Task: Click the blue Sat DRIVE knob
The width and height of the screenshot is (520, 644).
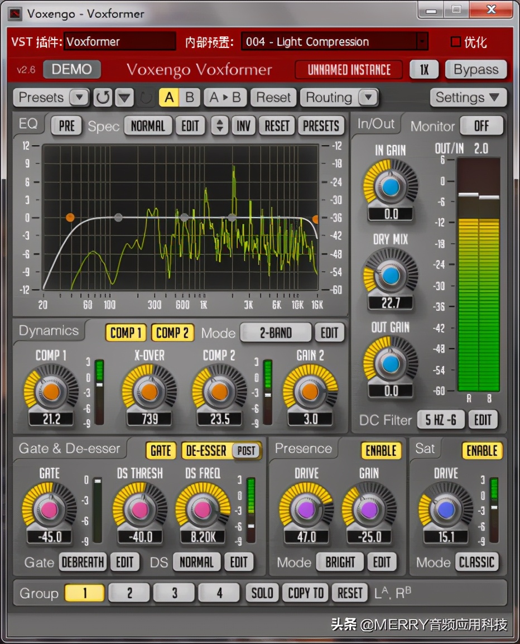Action: 445,510
